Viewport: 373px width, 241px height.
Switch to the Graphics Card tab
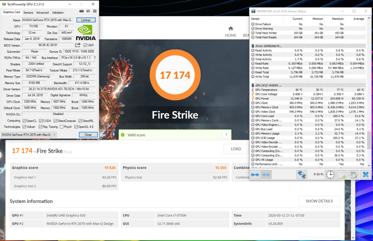(11, 12)
